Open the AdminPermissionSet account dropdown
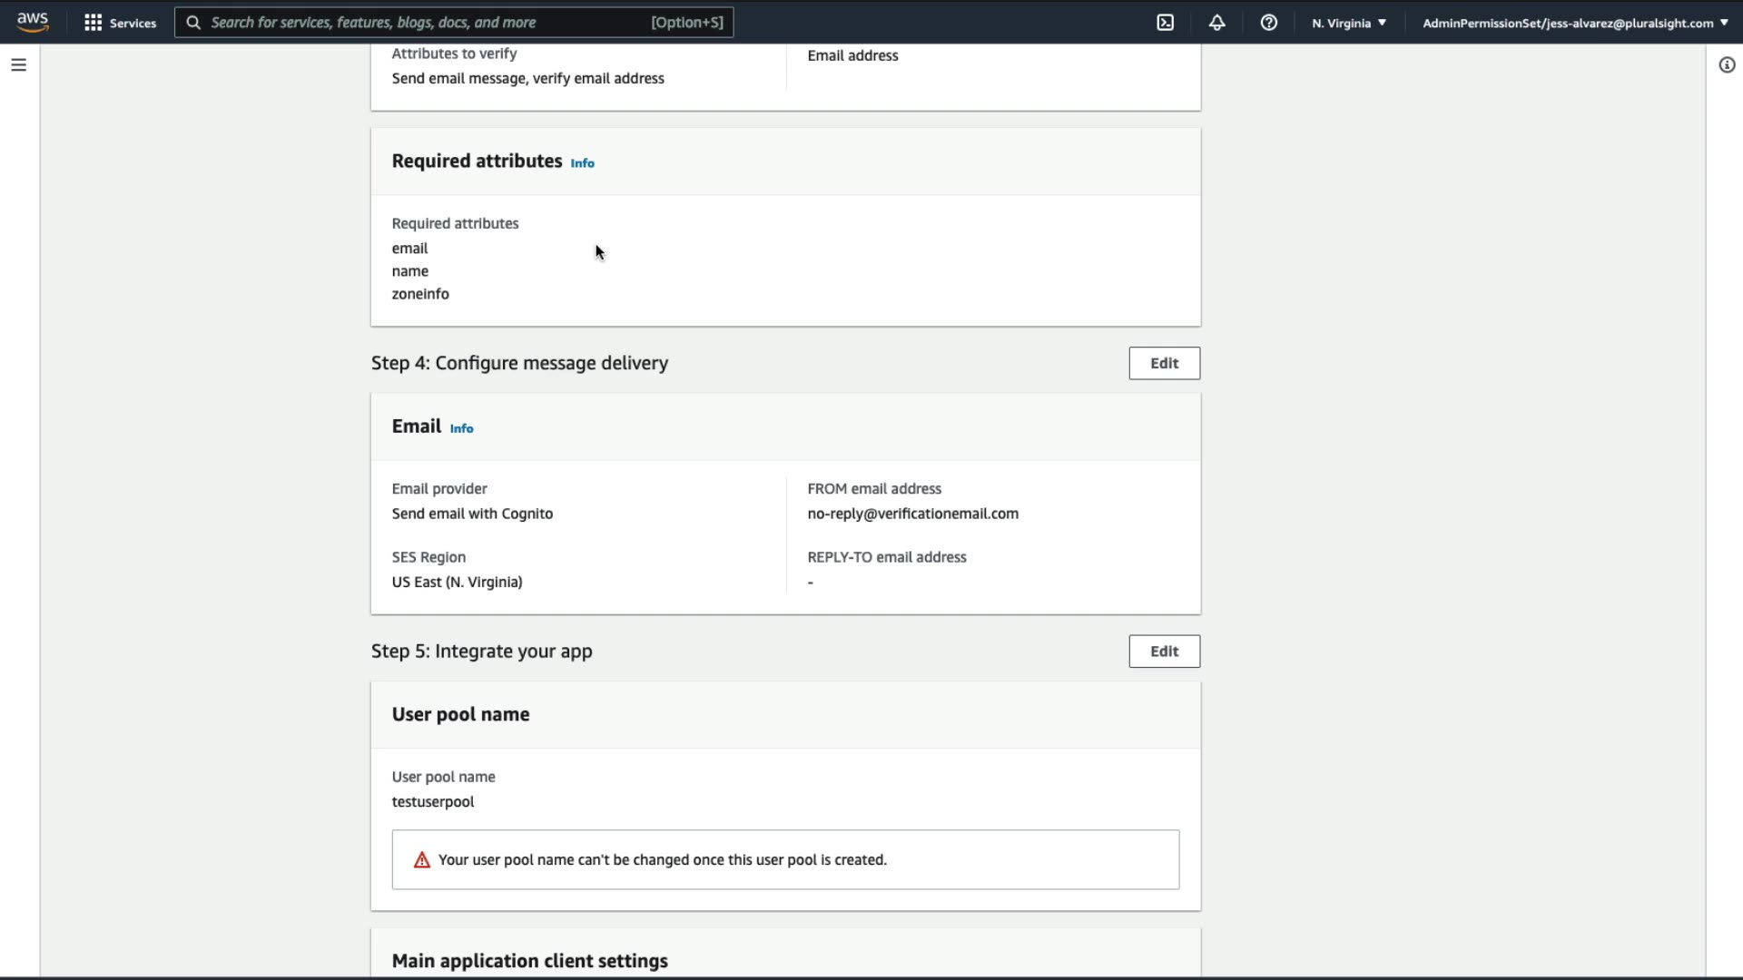This screenshot has height=980, width=1743. point(1575,23)
